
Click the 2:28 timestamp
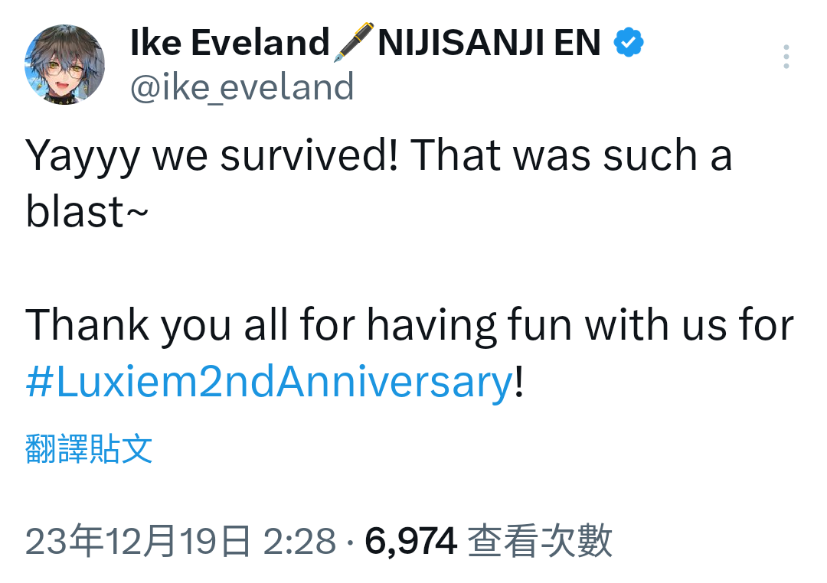pyautogui.click(x=299, y=542)
